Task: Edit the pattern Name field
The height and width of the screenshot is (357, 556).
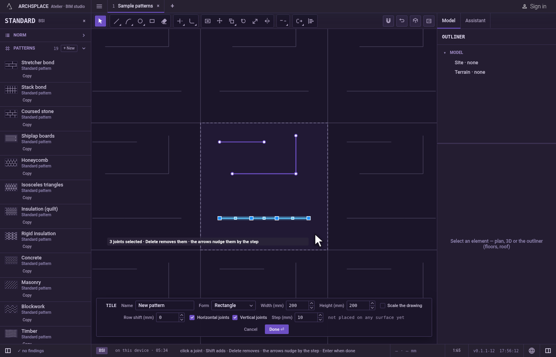Action: click(165, 305)
